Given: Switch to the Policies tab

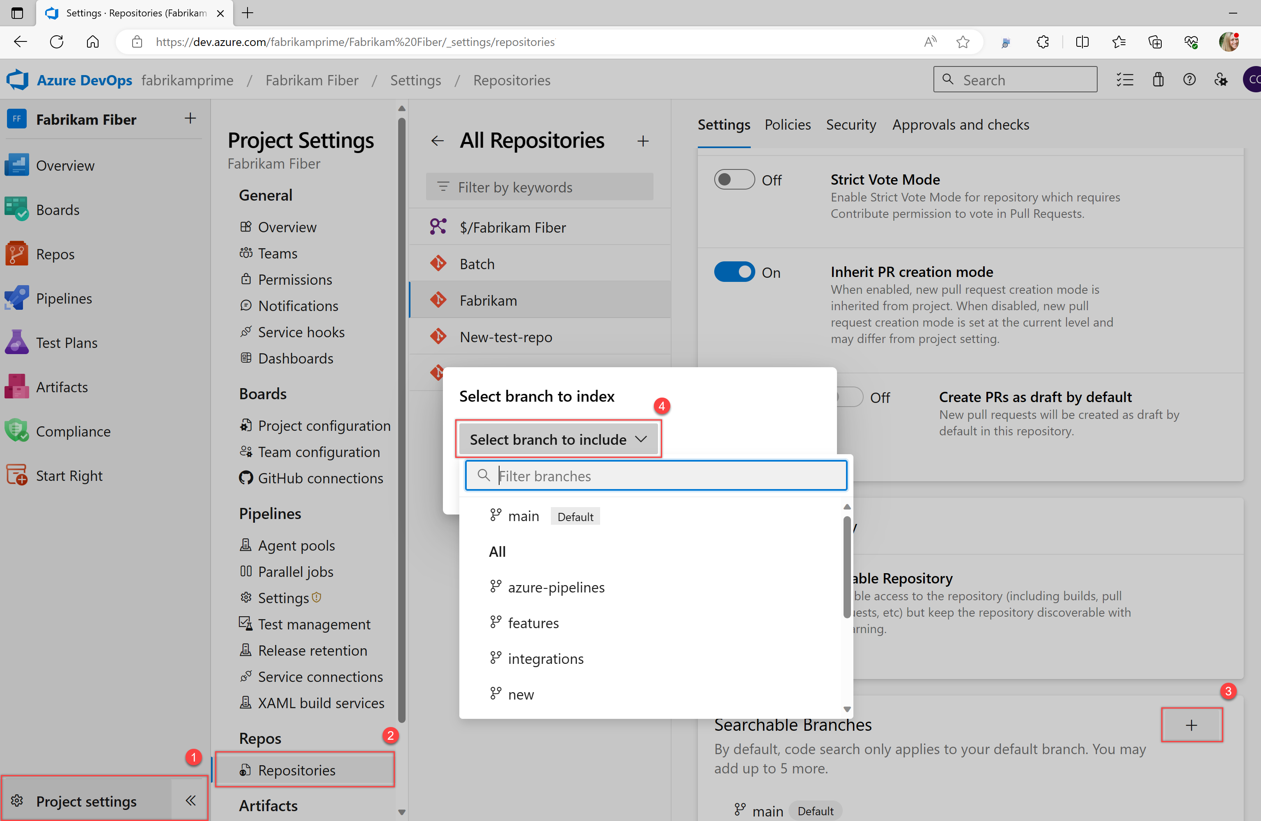Looking at the screenshot, I should click(x=786, y=123).
